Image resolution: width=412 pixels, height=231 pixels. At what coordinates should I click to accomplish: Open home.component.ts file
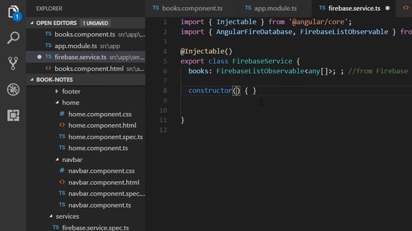(x=98, y=148)
